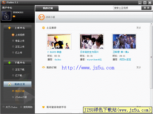Open uploader miyavikame profile link

[94, 60]
